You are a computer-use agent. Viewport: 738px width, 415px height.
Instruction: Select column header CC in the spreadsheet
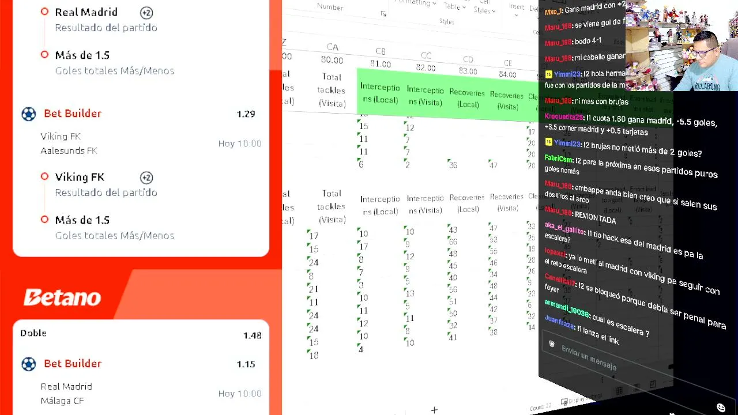click(426, 56)
